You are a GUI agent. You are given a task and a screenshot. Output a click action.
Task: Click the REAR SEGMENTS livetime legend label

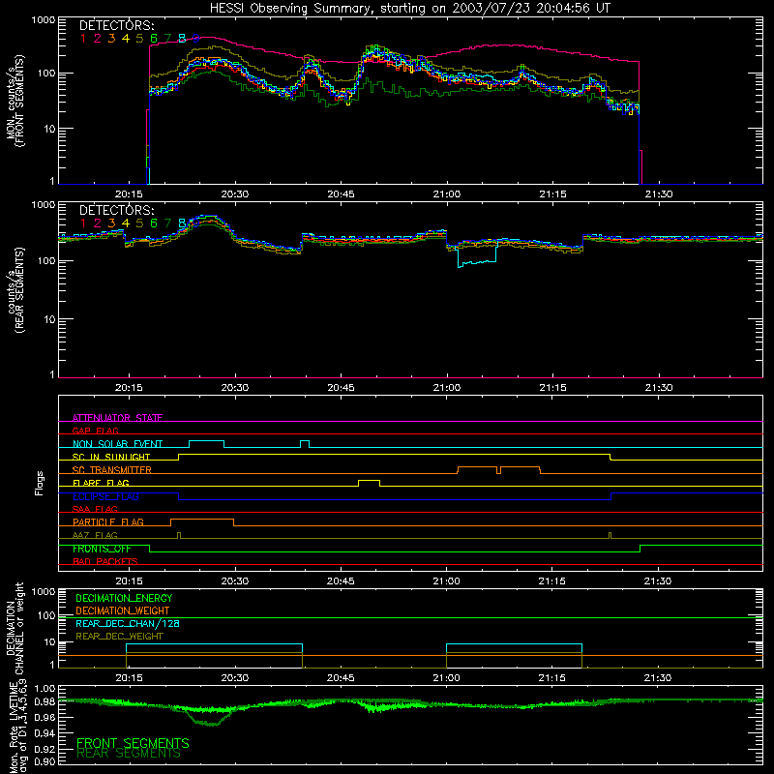129,754
